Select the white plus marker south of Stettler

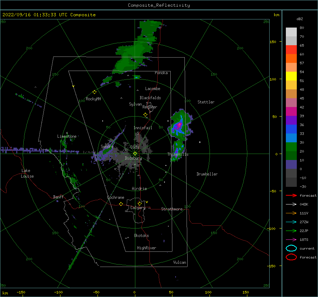click(x=200, y=142)
